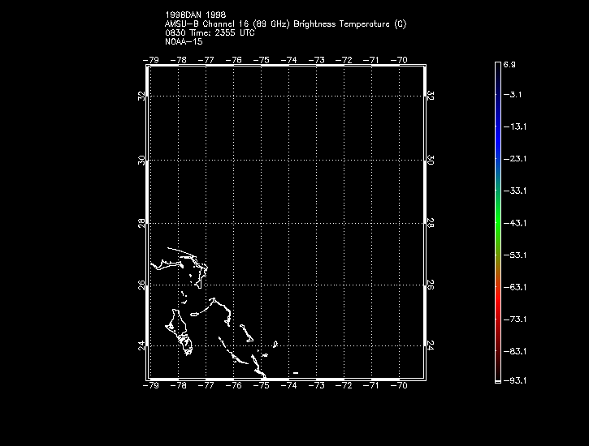Click the -53.1 color bar label
The width and height of the screenshot is (589, 446).
514,255
